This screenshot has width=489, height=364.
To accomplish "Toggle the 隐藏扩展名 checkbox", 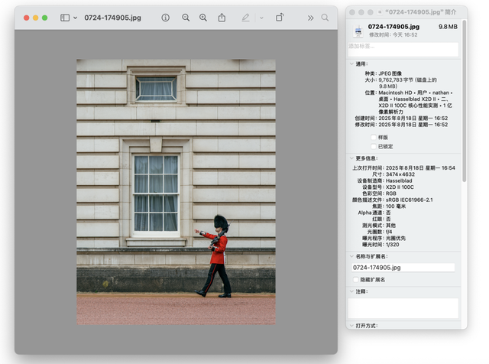I will 355,280.
